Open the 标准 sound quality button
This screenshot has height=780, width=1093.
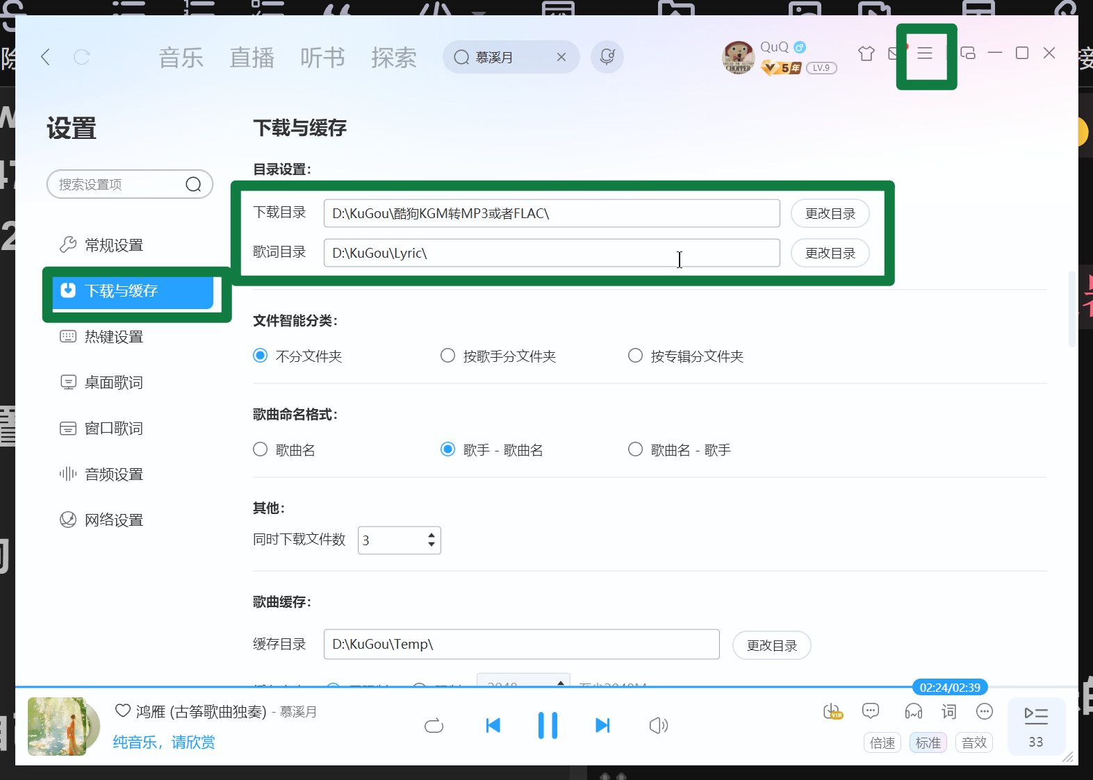(928, 742)
